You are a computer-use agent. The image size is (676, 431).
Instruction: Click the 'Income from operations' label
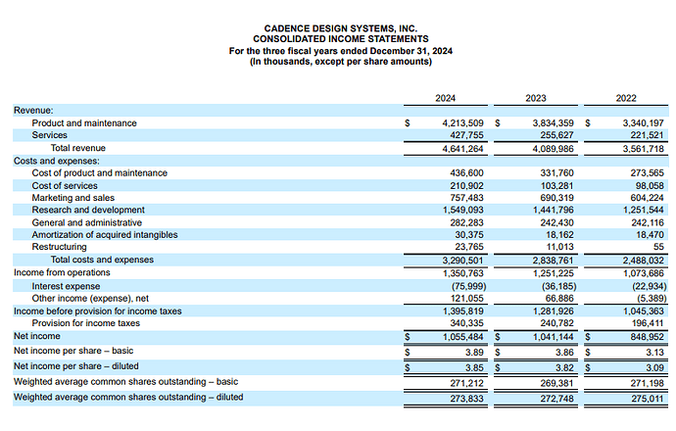62,273
